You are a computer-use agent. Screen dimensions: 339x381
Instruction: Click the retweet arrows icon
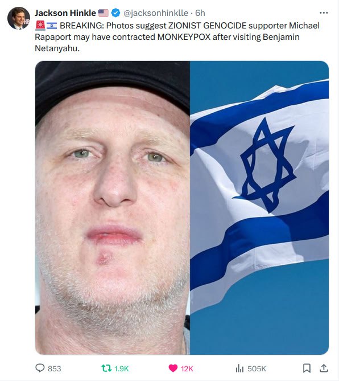[x=106, y=368]
